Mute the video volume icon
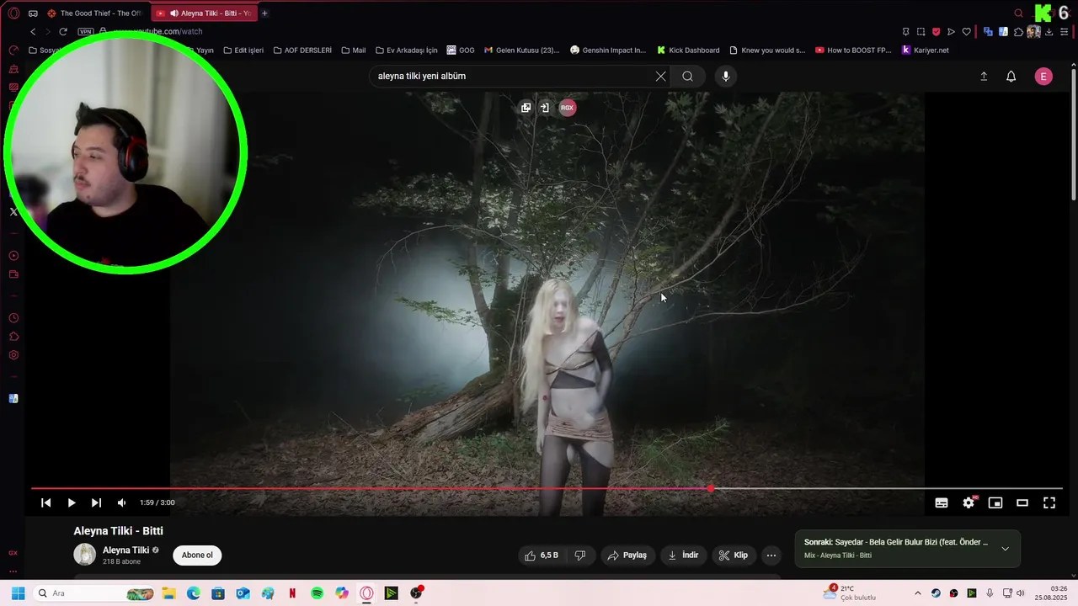This screenshot has height=606, width=1078. pos(121,502)
